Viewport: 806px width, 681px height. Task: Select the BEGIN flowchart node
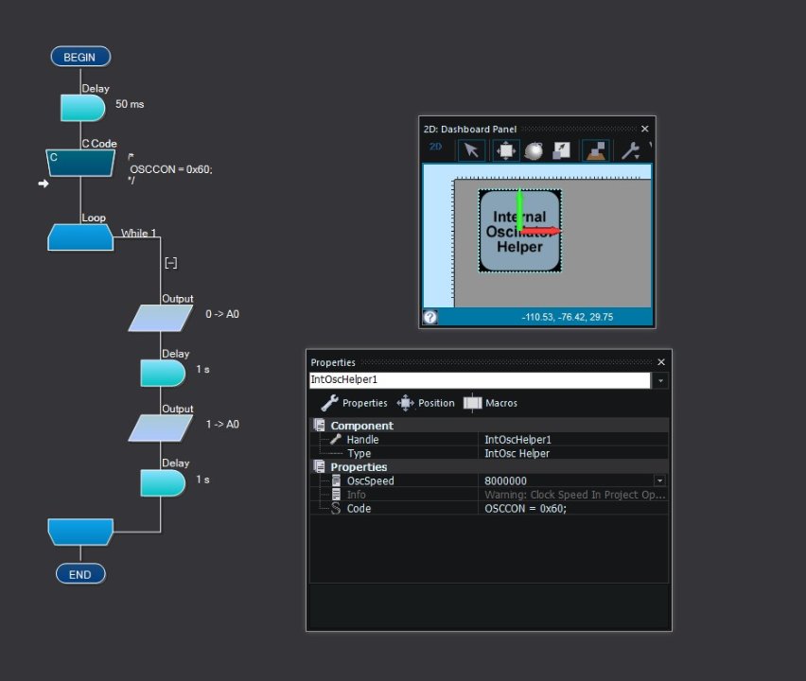[x=80, y=57]
